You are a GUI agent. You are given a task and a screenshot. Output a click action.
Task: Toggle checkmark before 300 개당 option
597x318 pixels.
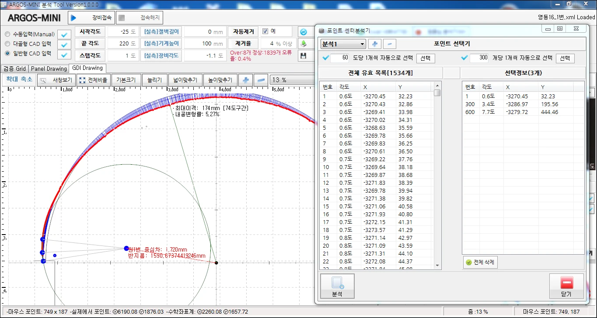pyautogui.click(x=465, y=58)
